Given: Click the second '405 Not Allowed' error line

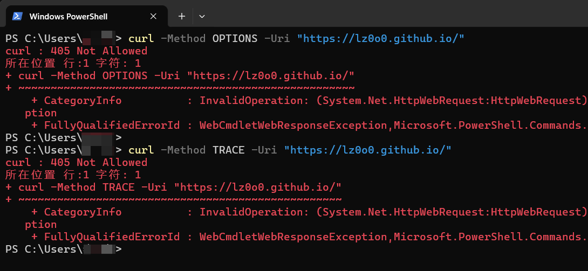Looking at the screenshot, I should click(77, 163).
